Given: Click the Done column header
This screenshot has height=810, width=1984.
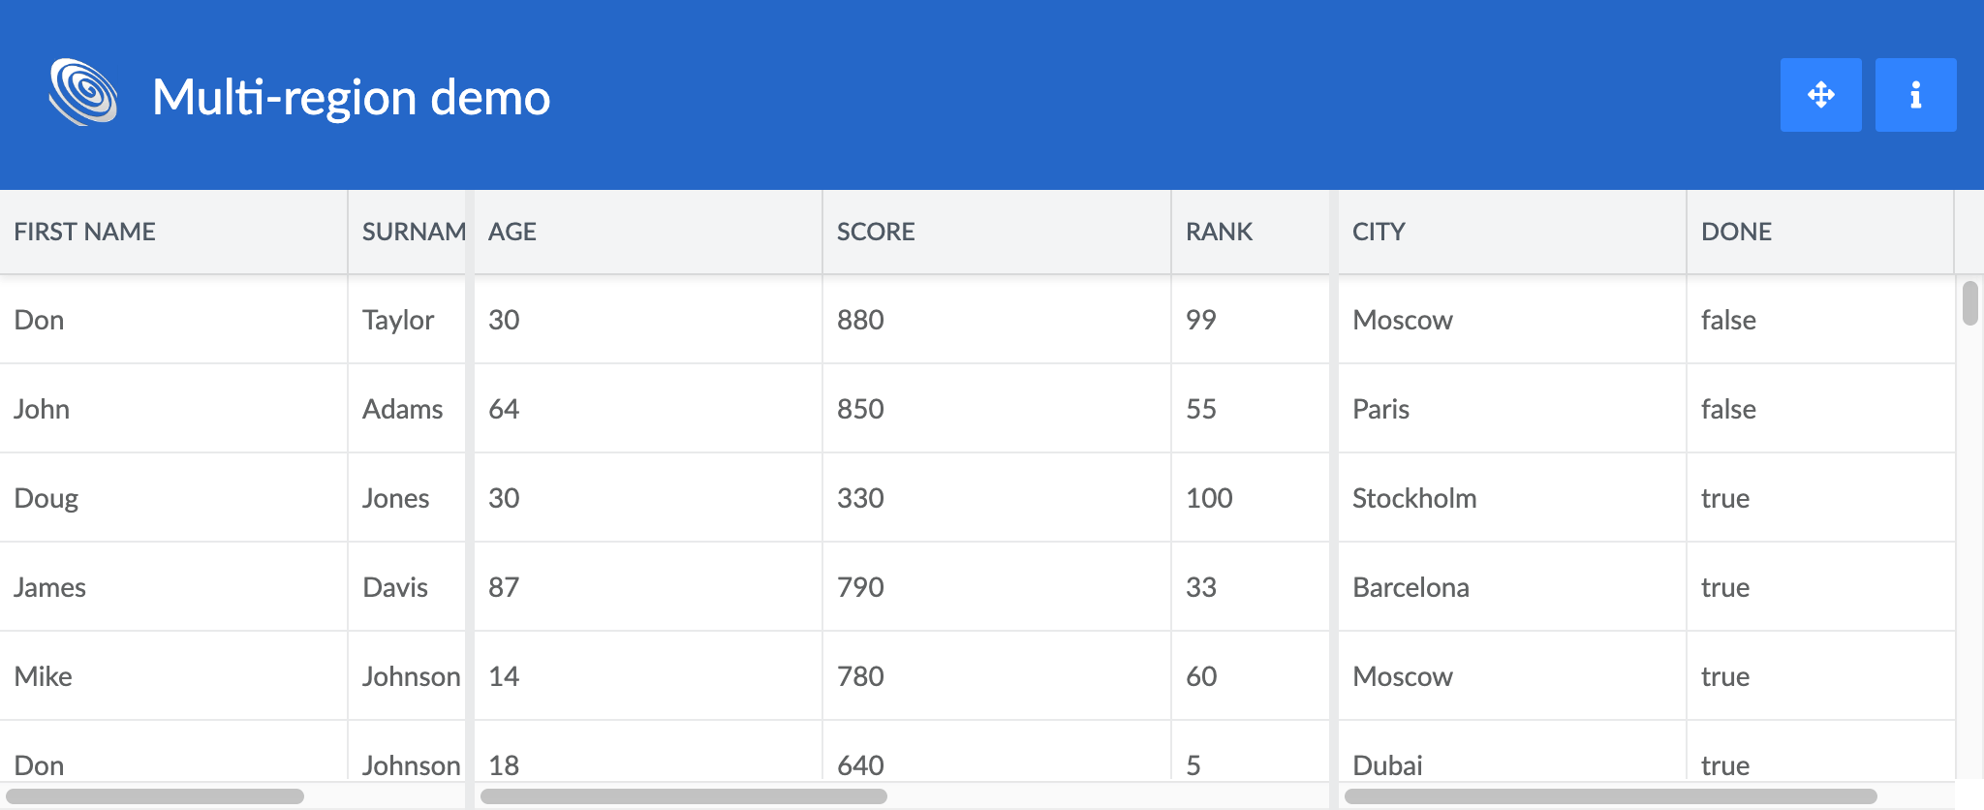Looking at the screenshot, I should 1736,232.
